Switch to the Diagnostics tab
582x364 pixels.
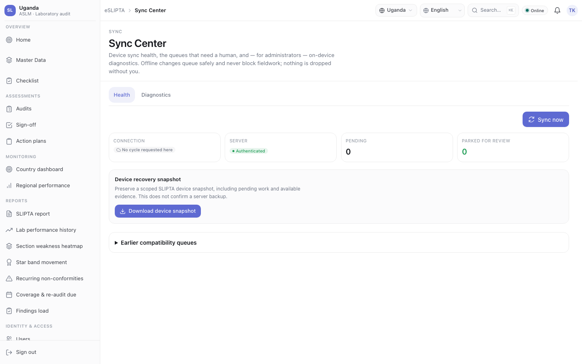click(156, 95)
